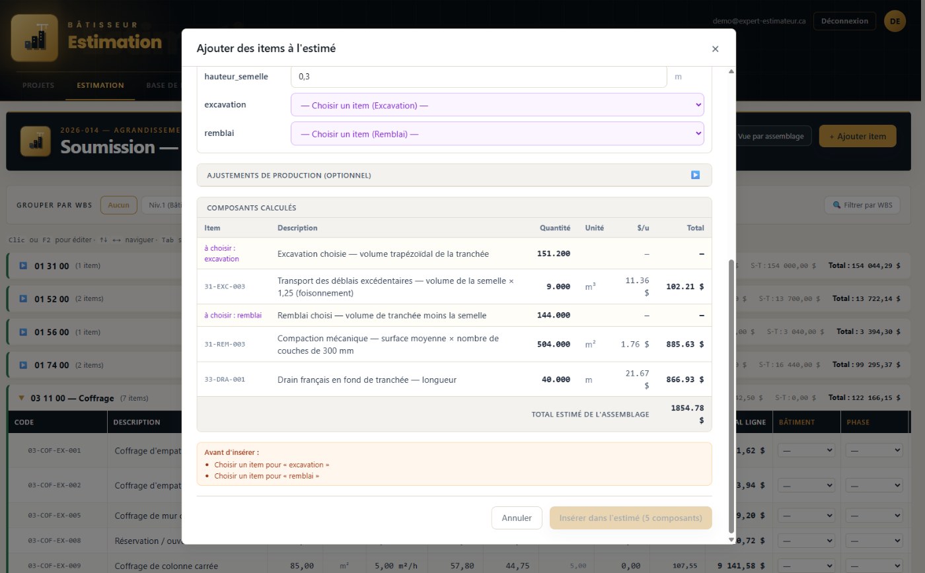The width and height of the screenshot is (925, 573).
Task: Open Bâtiment dropdown for 03-COF-EX-002 row
Action: click(x=806, y=485)
